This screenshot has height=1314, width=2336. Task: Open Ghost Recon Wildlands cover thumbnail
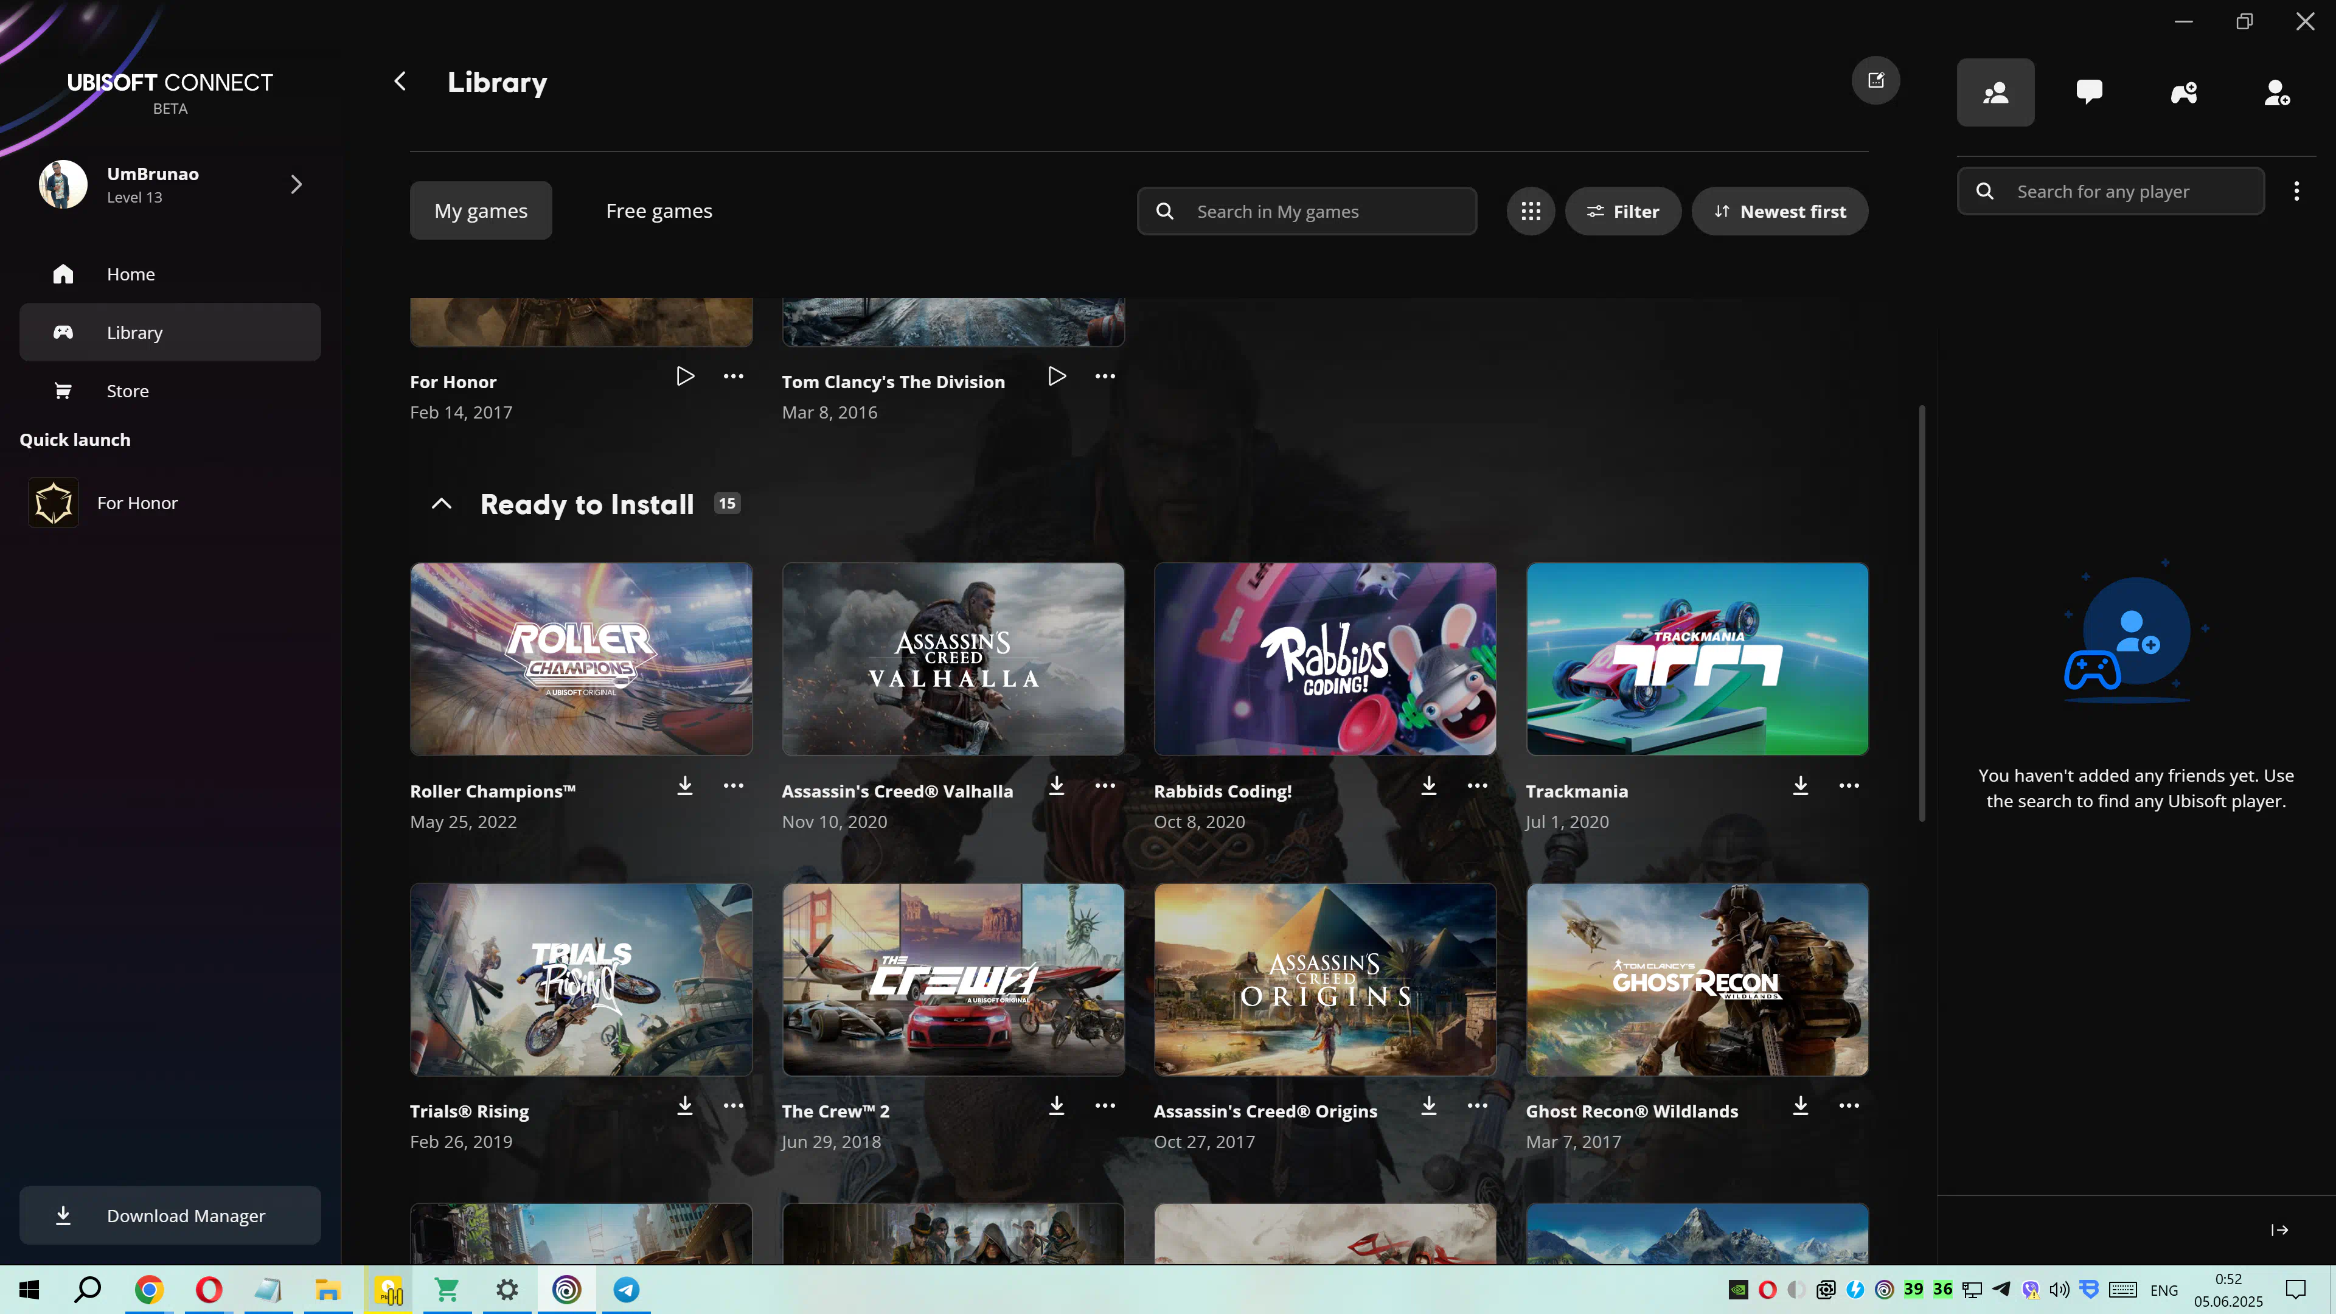click(x=1697, y=979)
